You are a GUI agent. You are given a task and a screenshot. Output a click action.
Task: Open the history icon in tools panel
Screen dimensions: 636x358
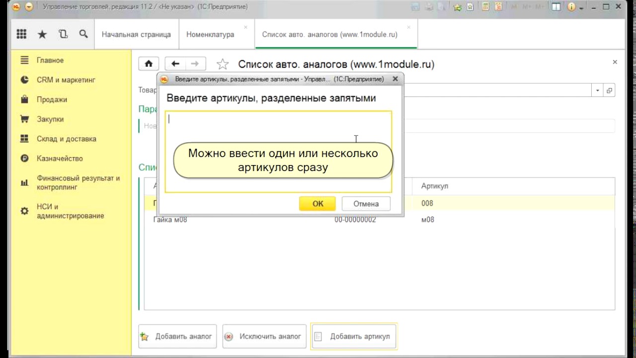[63, 34]
